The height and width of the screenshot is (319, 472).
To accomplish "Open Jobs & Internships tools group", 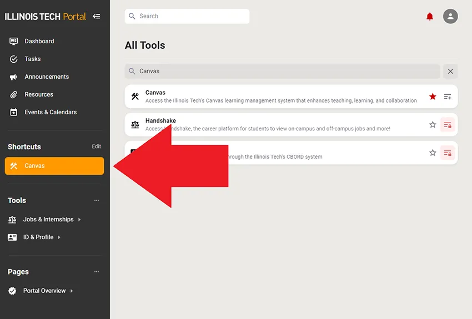I will pyautogui.click(x=48, y=220).
